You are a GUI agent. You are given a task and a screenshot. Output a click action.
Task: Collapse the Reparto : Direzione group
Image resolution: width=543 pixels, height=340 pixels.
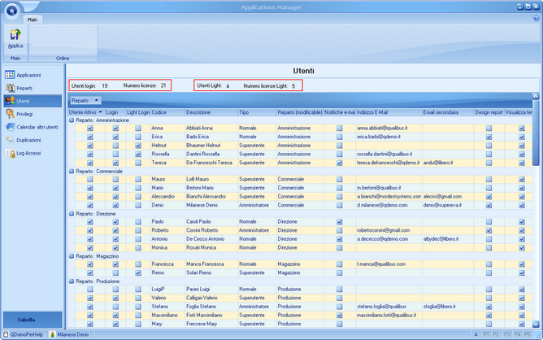pyautogui.click(x=72, y=214)
